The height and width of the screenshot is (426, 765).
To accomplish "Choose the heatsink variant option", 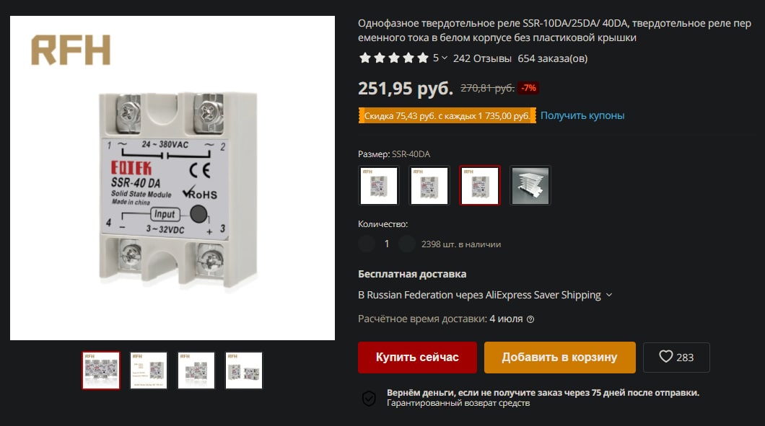I will click(530, 185).
